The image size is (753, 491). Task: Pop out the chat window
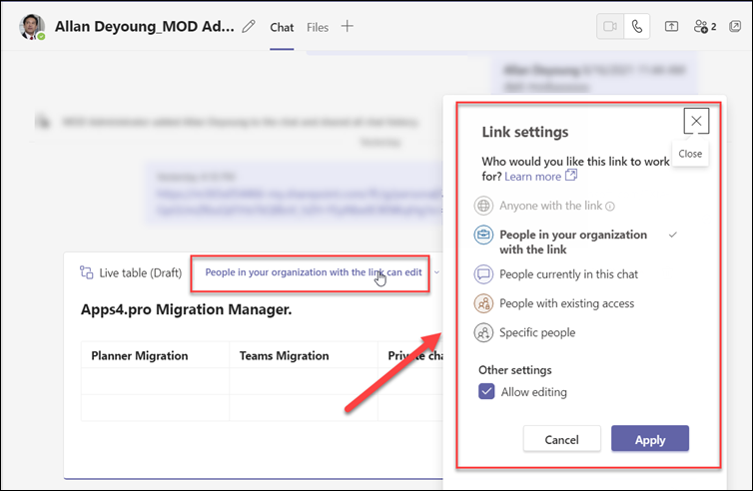736,27
